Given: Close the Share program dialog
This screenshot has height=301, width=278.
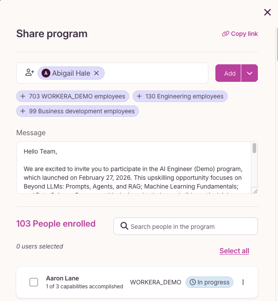Looking at the screenshot, I should [267, 12].
